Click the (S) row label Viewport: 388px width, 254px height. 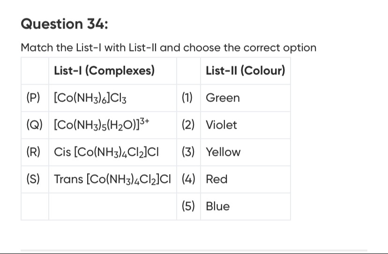click(x=34, y=180)
